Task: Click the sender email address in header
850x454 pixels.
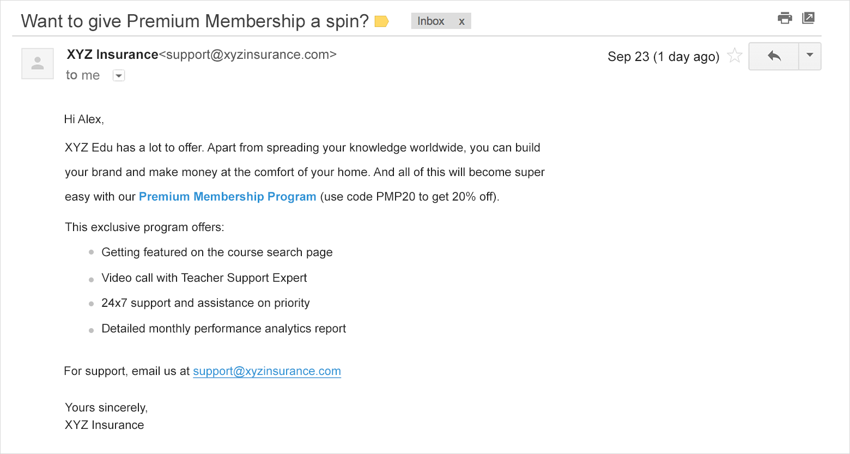Action: point(247,55)
